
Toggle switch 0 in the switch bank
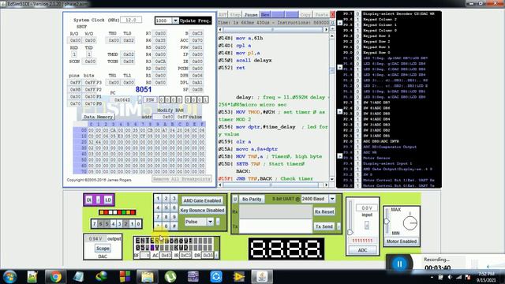coord(138,223)
